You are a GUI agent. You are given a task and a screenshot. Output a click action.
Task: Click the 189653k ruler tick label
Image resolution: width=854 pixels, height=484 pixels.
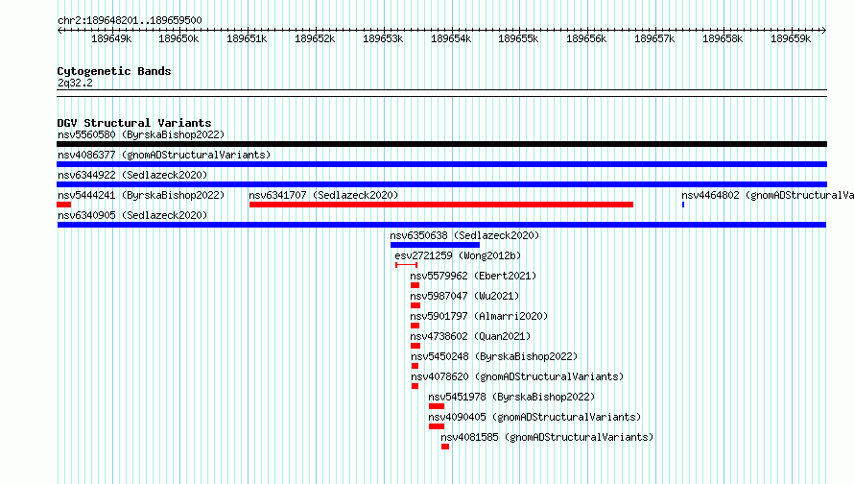(383, 38)
